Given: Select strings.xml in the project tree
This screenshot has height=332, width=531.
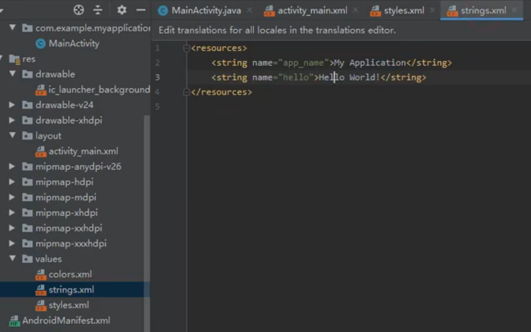Looking at the screenshot, I should point(71,290).
